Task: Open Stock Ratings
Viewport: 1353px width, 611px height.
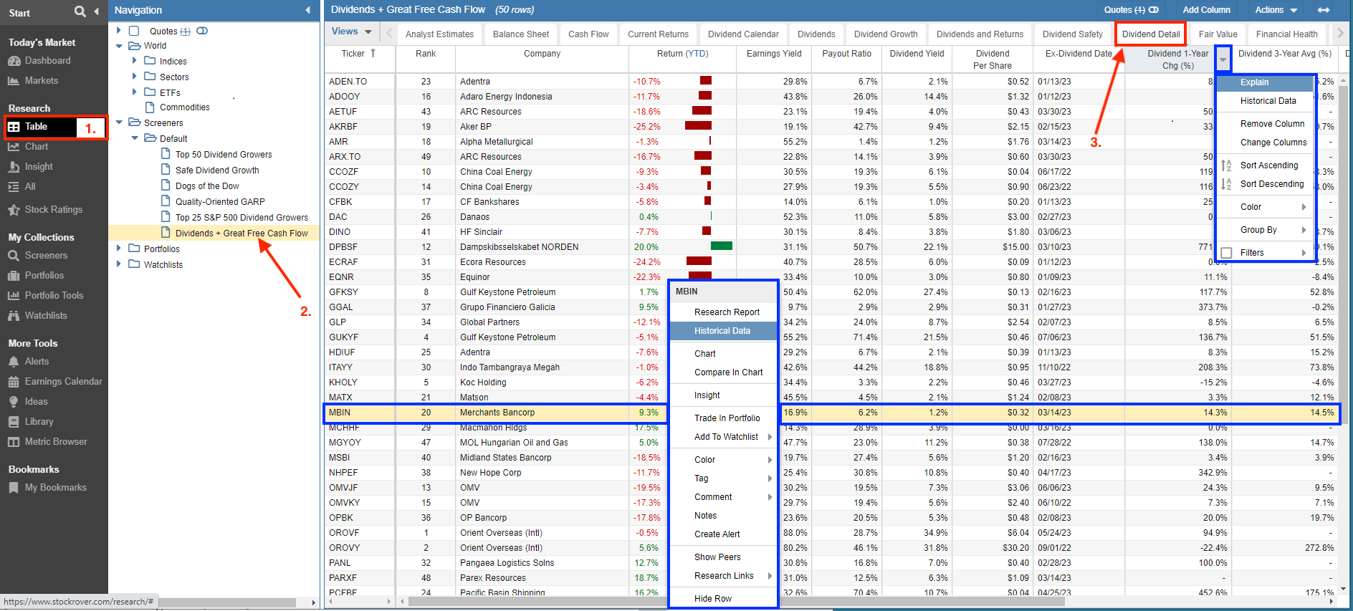Action: (53, 210)
